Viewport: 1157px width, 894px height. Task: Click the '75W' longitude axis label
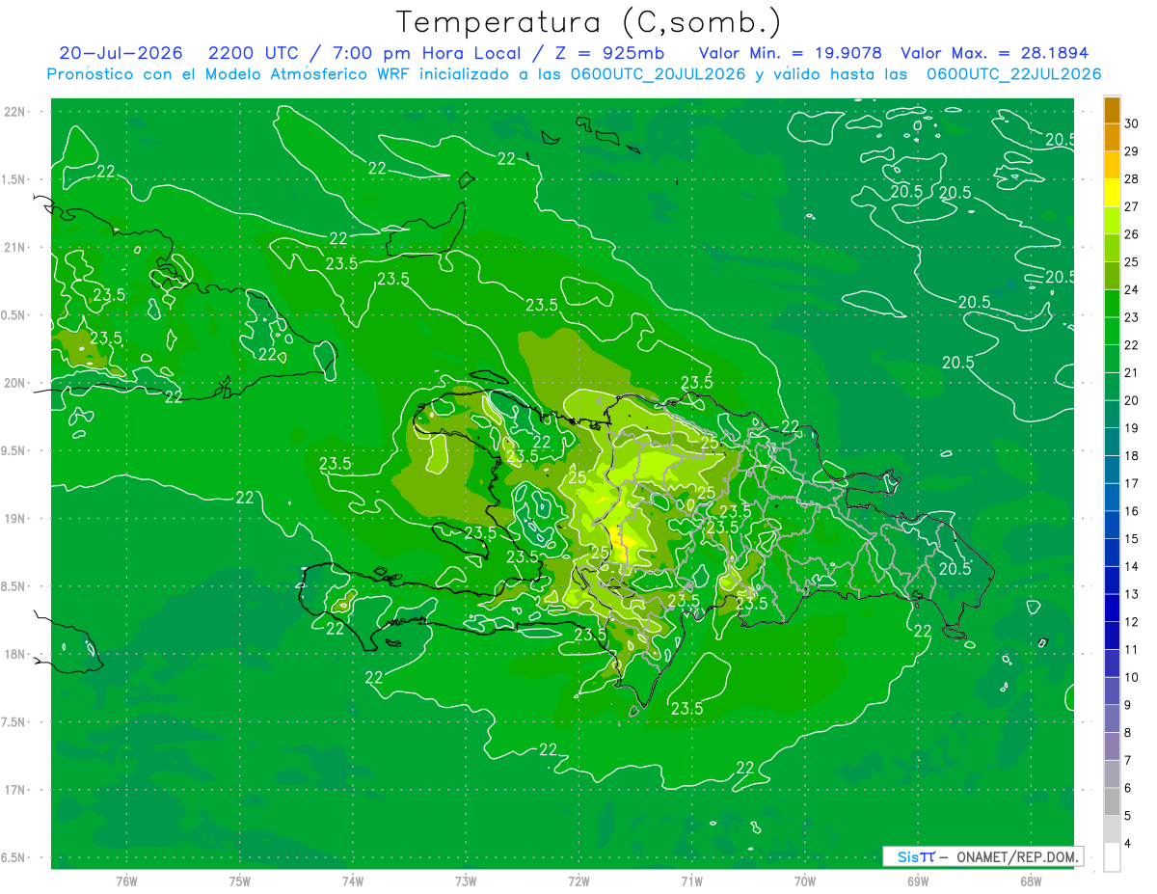click(x=240, y=881)
